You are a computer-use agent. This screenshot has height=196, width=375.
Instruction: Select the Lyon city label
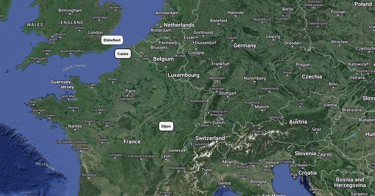[x=166, y=156]
